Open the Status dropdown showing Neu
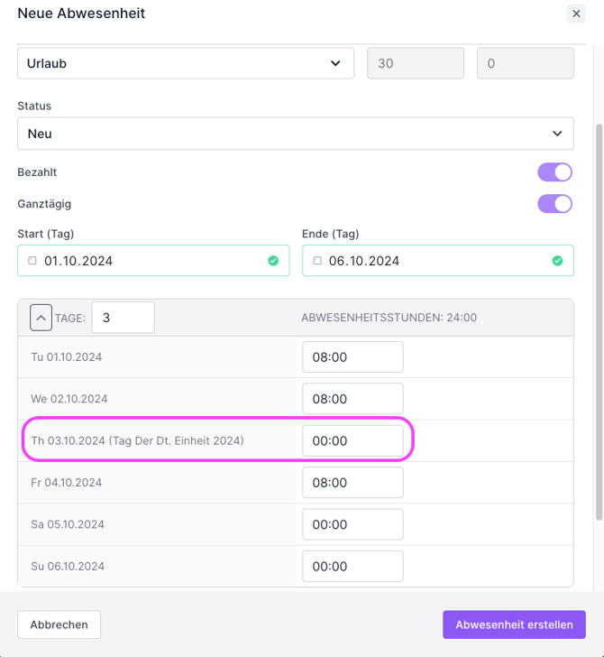604x657 pixels. pos(295,134)
